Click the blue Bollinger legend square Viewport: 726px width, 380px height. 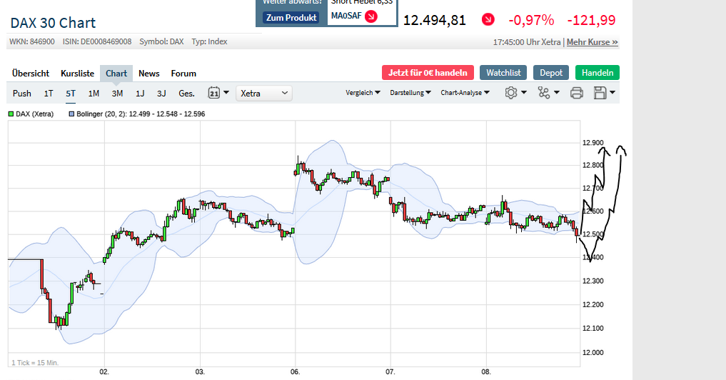[x=71, y=114]
